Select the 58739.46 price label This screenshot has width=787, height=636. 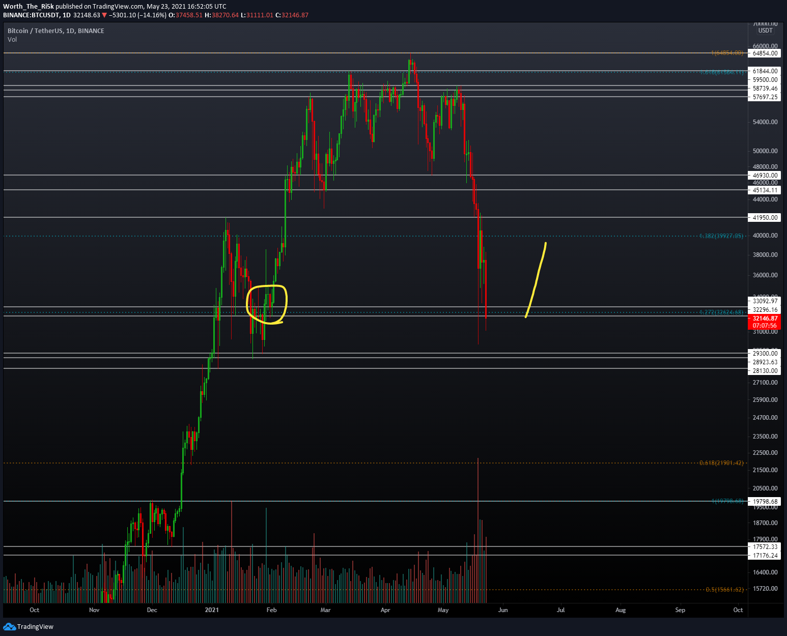[764, 89]
